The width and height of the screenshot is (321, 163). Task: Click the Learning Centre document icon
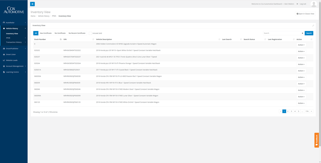click(4, 72)
